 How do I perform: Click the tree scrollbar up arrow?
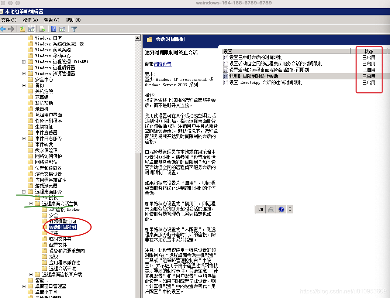138,38
